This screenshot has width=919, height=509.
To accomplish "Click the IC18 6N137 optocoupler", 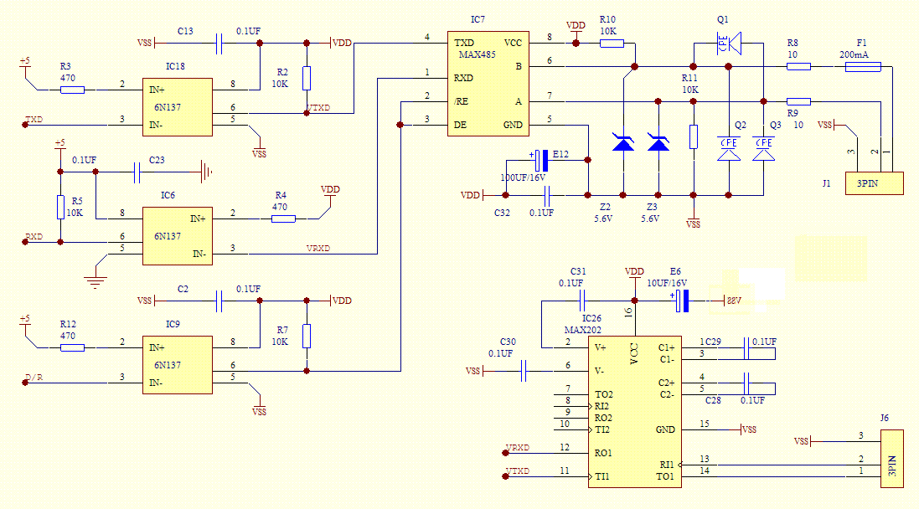I will (x=179, y=107).
